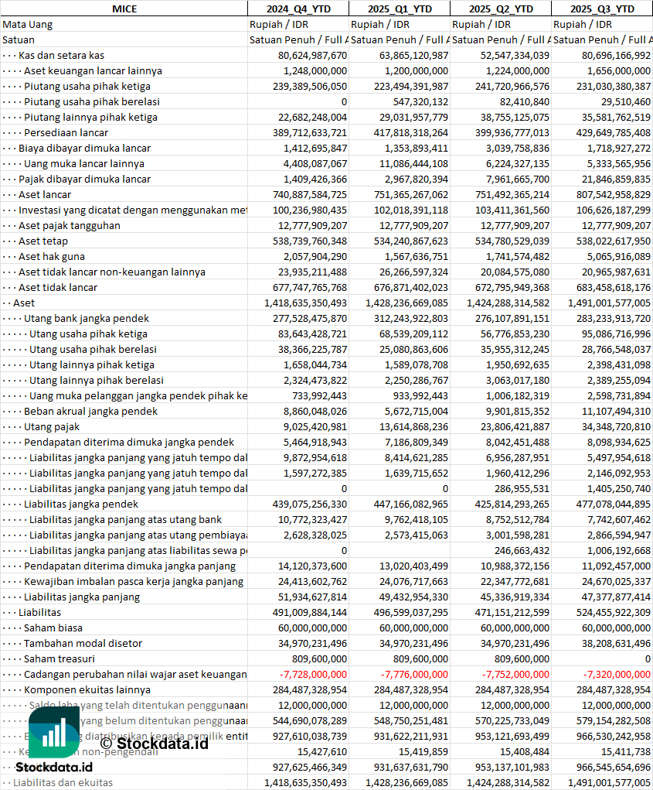This screenshot has width=653, height=790.
Task: Click the 2025_Q3_YTD column header
Action: [x=602, y=9]
